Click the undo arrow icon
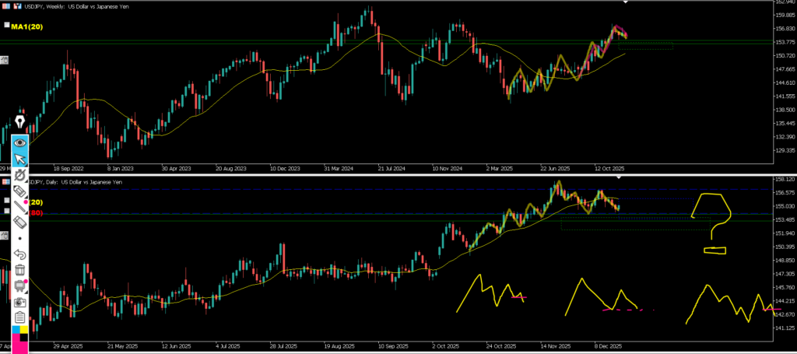 [x=20, y=254]
